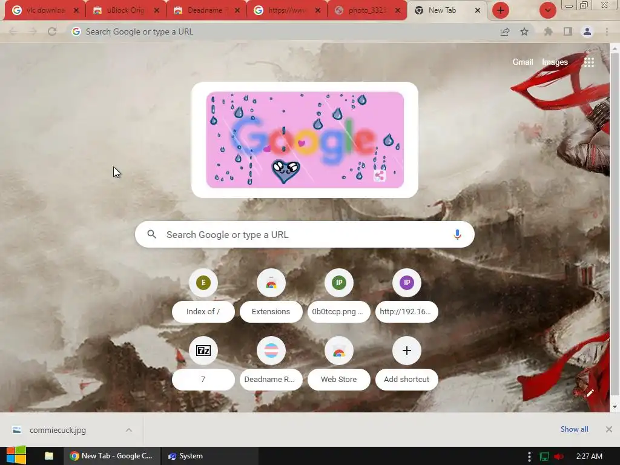
Task: Bookmark this tab with the star icon
Action: (524, 31)
